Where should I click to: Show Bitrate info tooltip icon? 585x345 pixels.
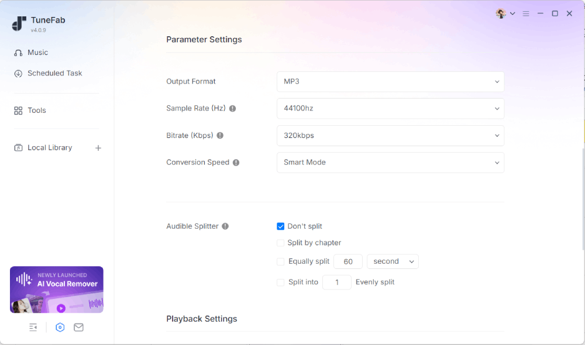pyautogui.click(x=220, y=136)
